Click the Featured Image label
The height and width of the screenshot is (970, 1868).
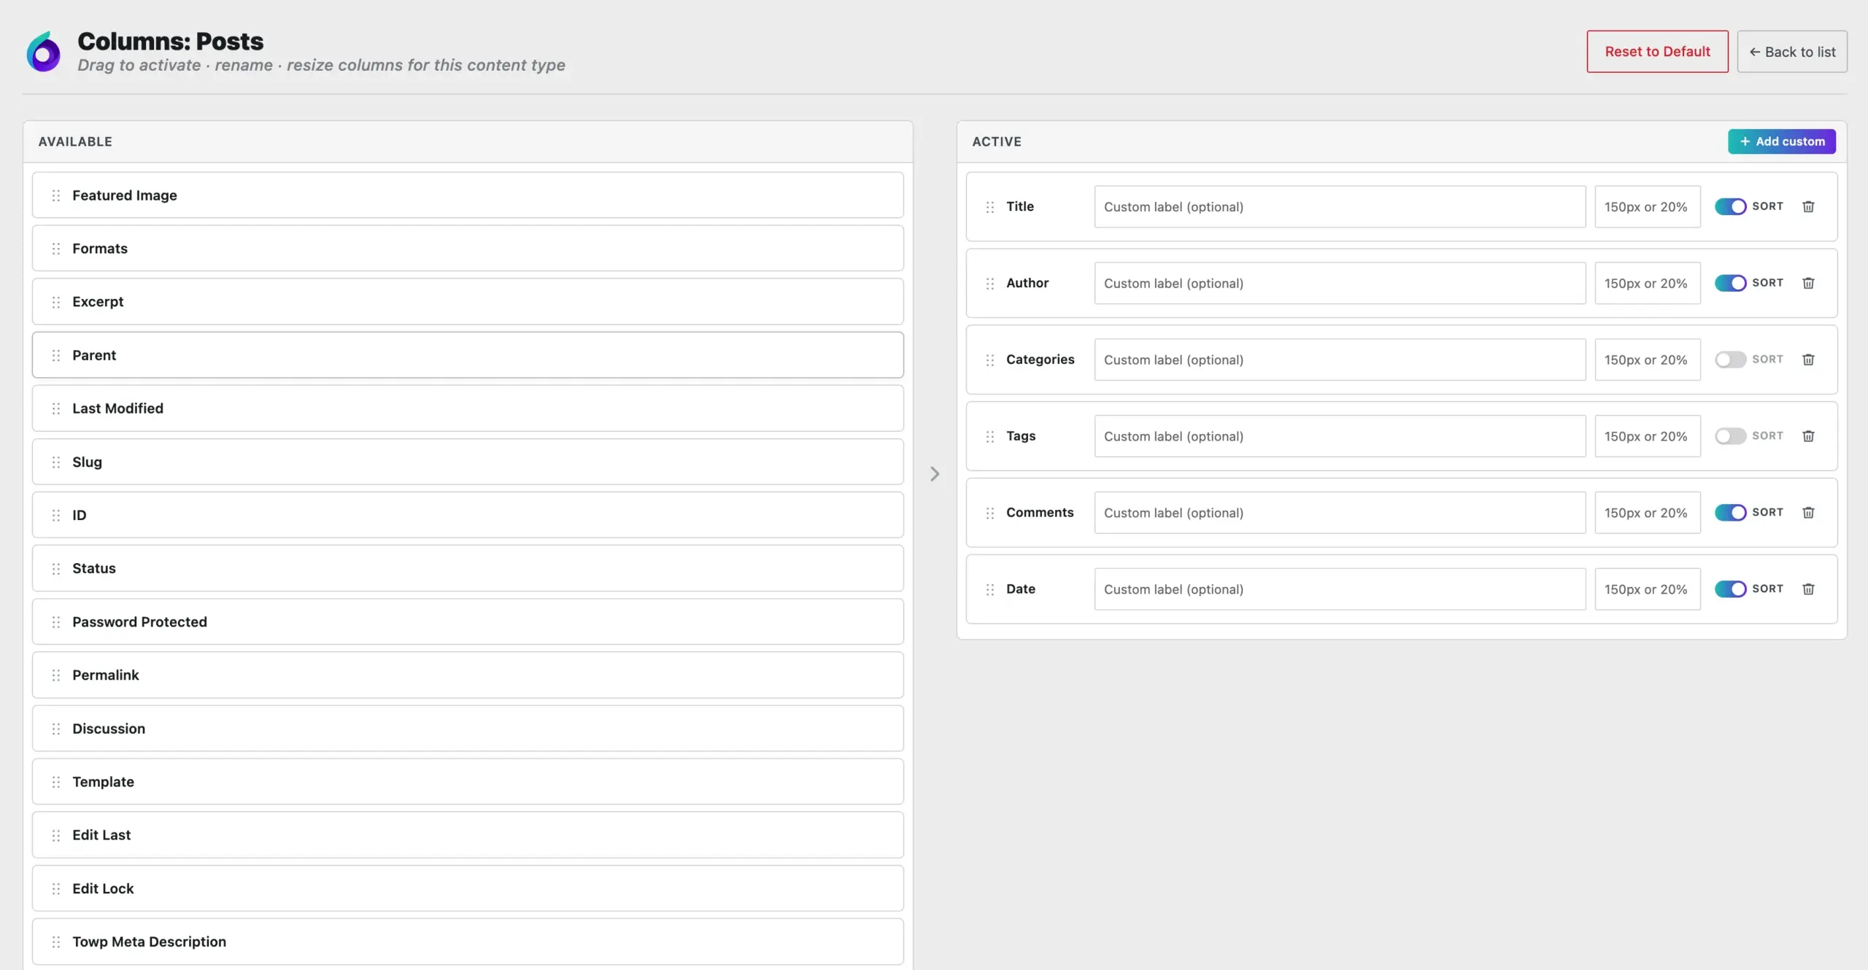point(125,195)
